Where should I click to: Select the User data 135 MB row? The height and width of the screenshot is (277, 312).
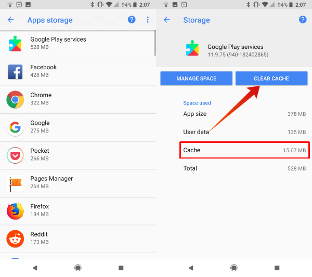click(x=244, y=132)
